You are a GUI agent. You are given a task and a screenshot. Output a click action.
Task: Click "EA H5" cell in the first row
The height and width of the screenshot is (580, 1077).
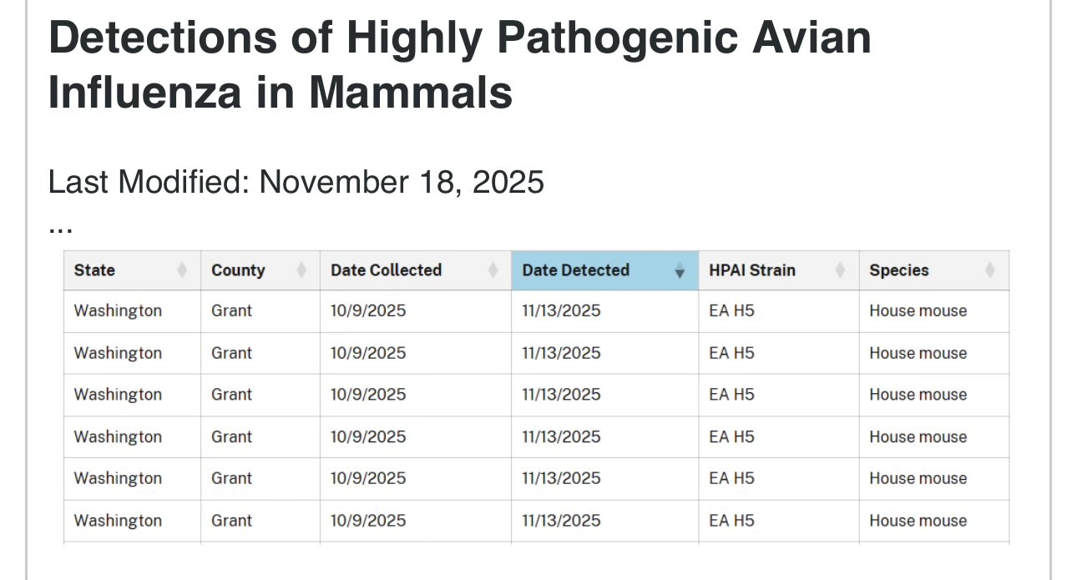pos(731,311)
